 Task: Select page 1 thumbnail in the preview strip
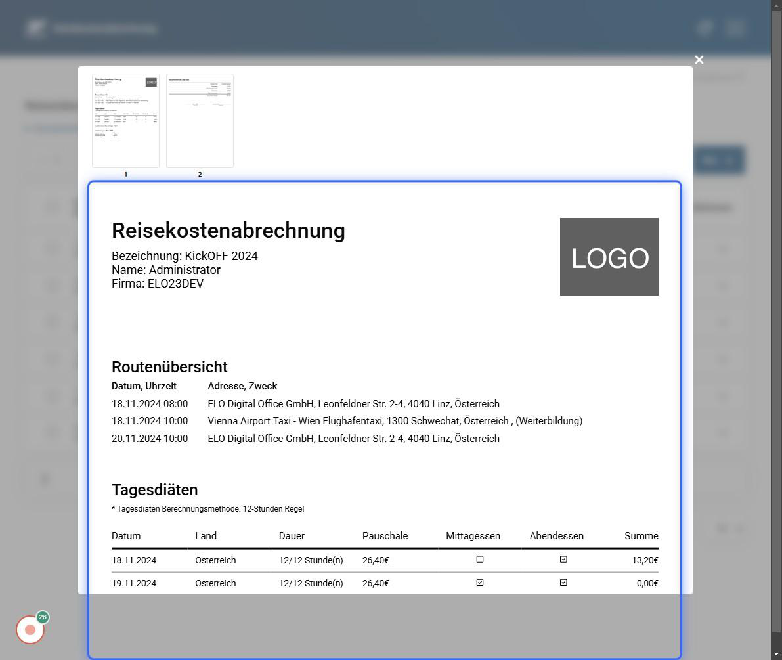pyautogui.click(x=125, y=121)
